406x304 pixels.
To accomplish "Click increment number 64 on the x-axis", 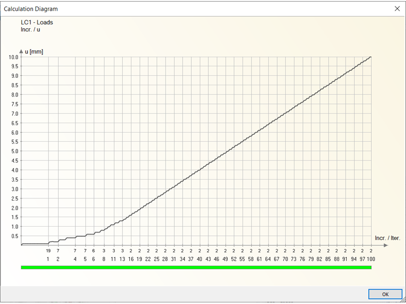I will [268, 259].
